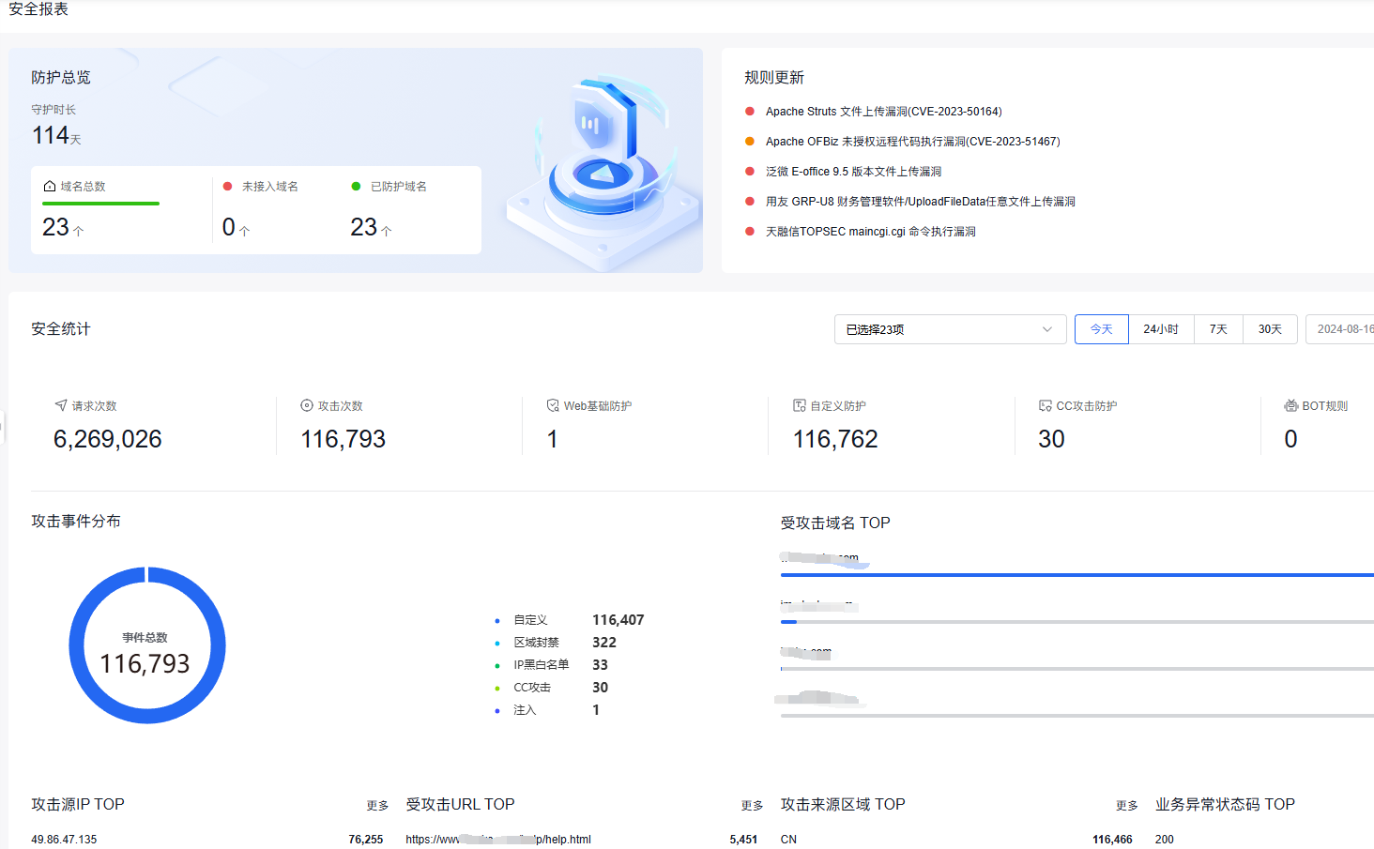Click the 规则更新 panel heading
This screenshot has height=849, width=1374.
pos(774,78)
